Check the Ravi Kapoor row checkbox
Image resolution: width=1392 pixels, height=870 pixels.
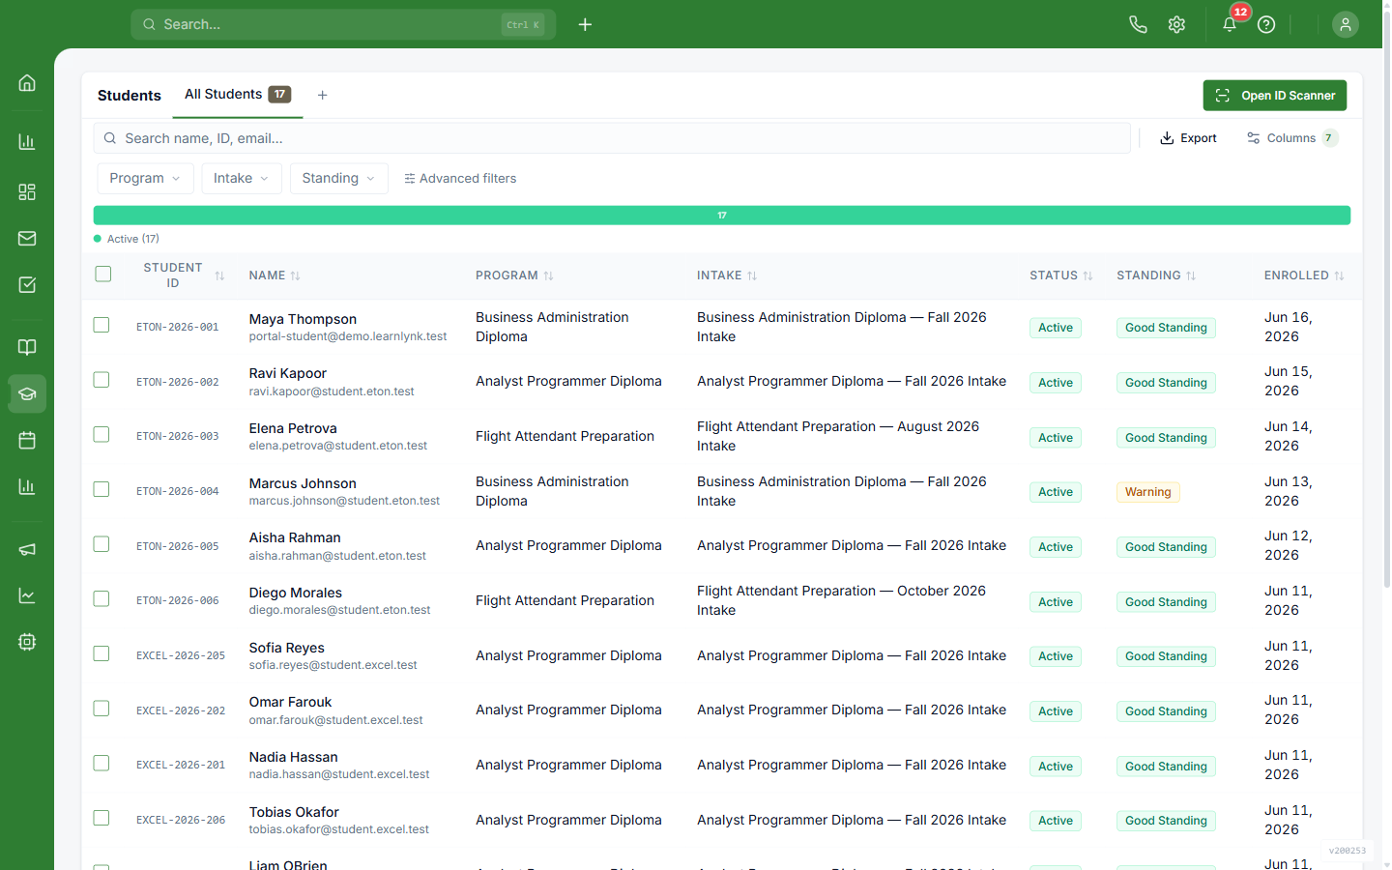[101, 380]
